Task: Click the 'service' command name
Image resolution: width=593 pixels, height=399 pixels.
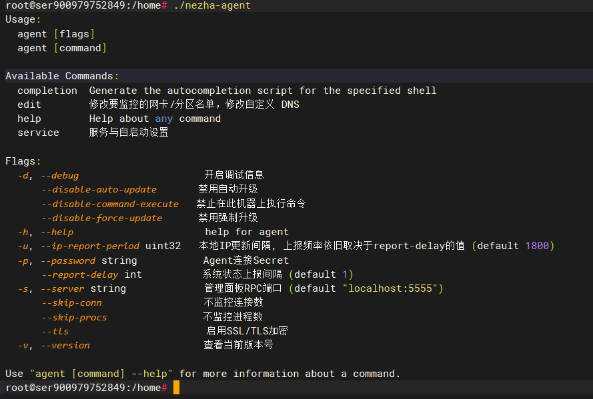Action: [x=38, y=133]
